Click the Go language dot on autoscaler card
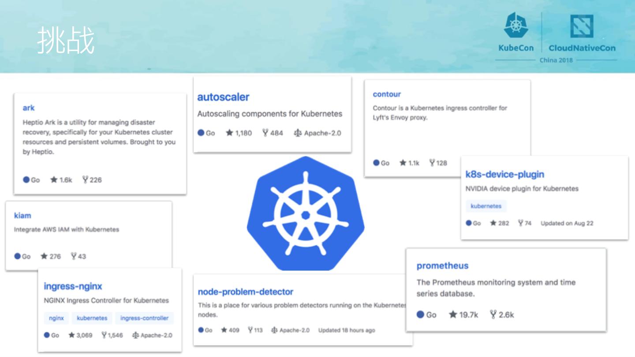The height and width of the screenshot is (357, 635). (201, 133)
